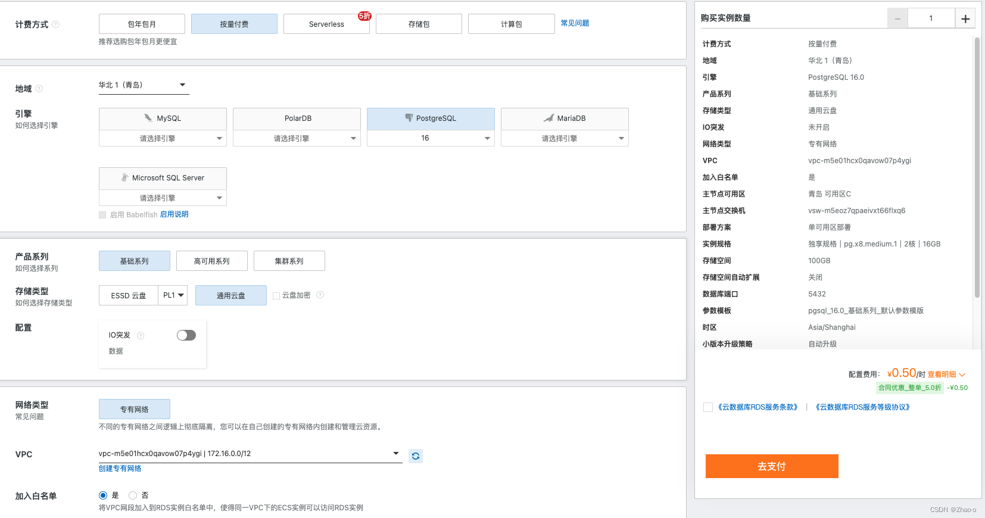Select the PolarDB engine
This screenshot has width=985, height=518.
(297, 118)
